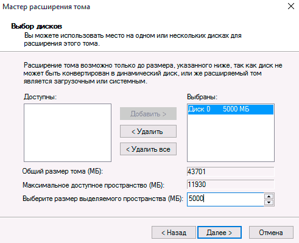This screenshot has height=243, width=299.
Task: Continue with the Далее > button
Action: tap(219, 233)
